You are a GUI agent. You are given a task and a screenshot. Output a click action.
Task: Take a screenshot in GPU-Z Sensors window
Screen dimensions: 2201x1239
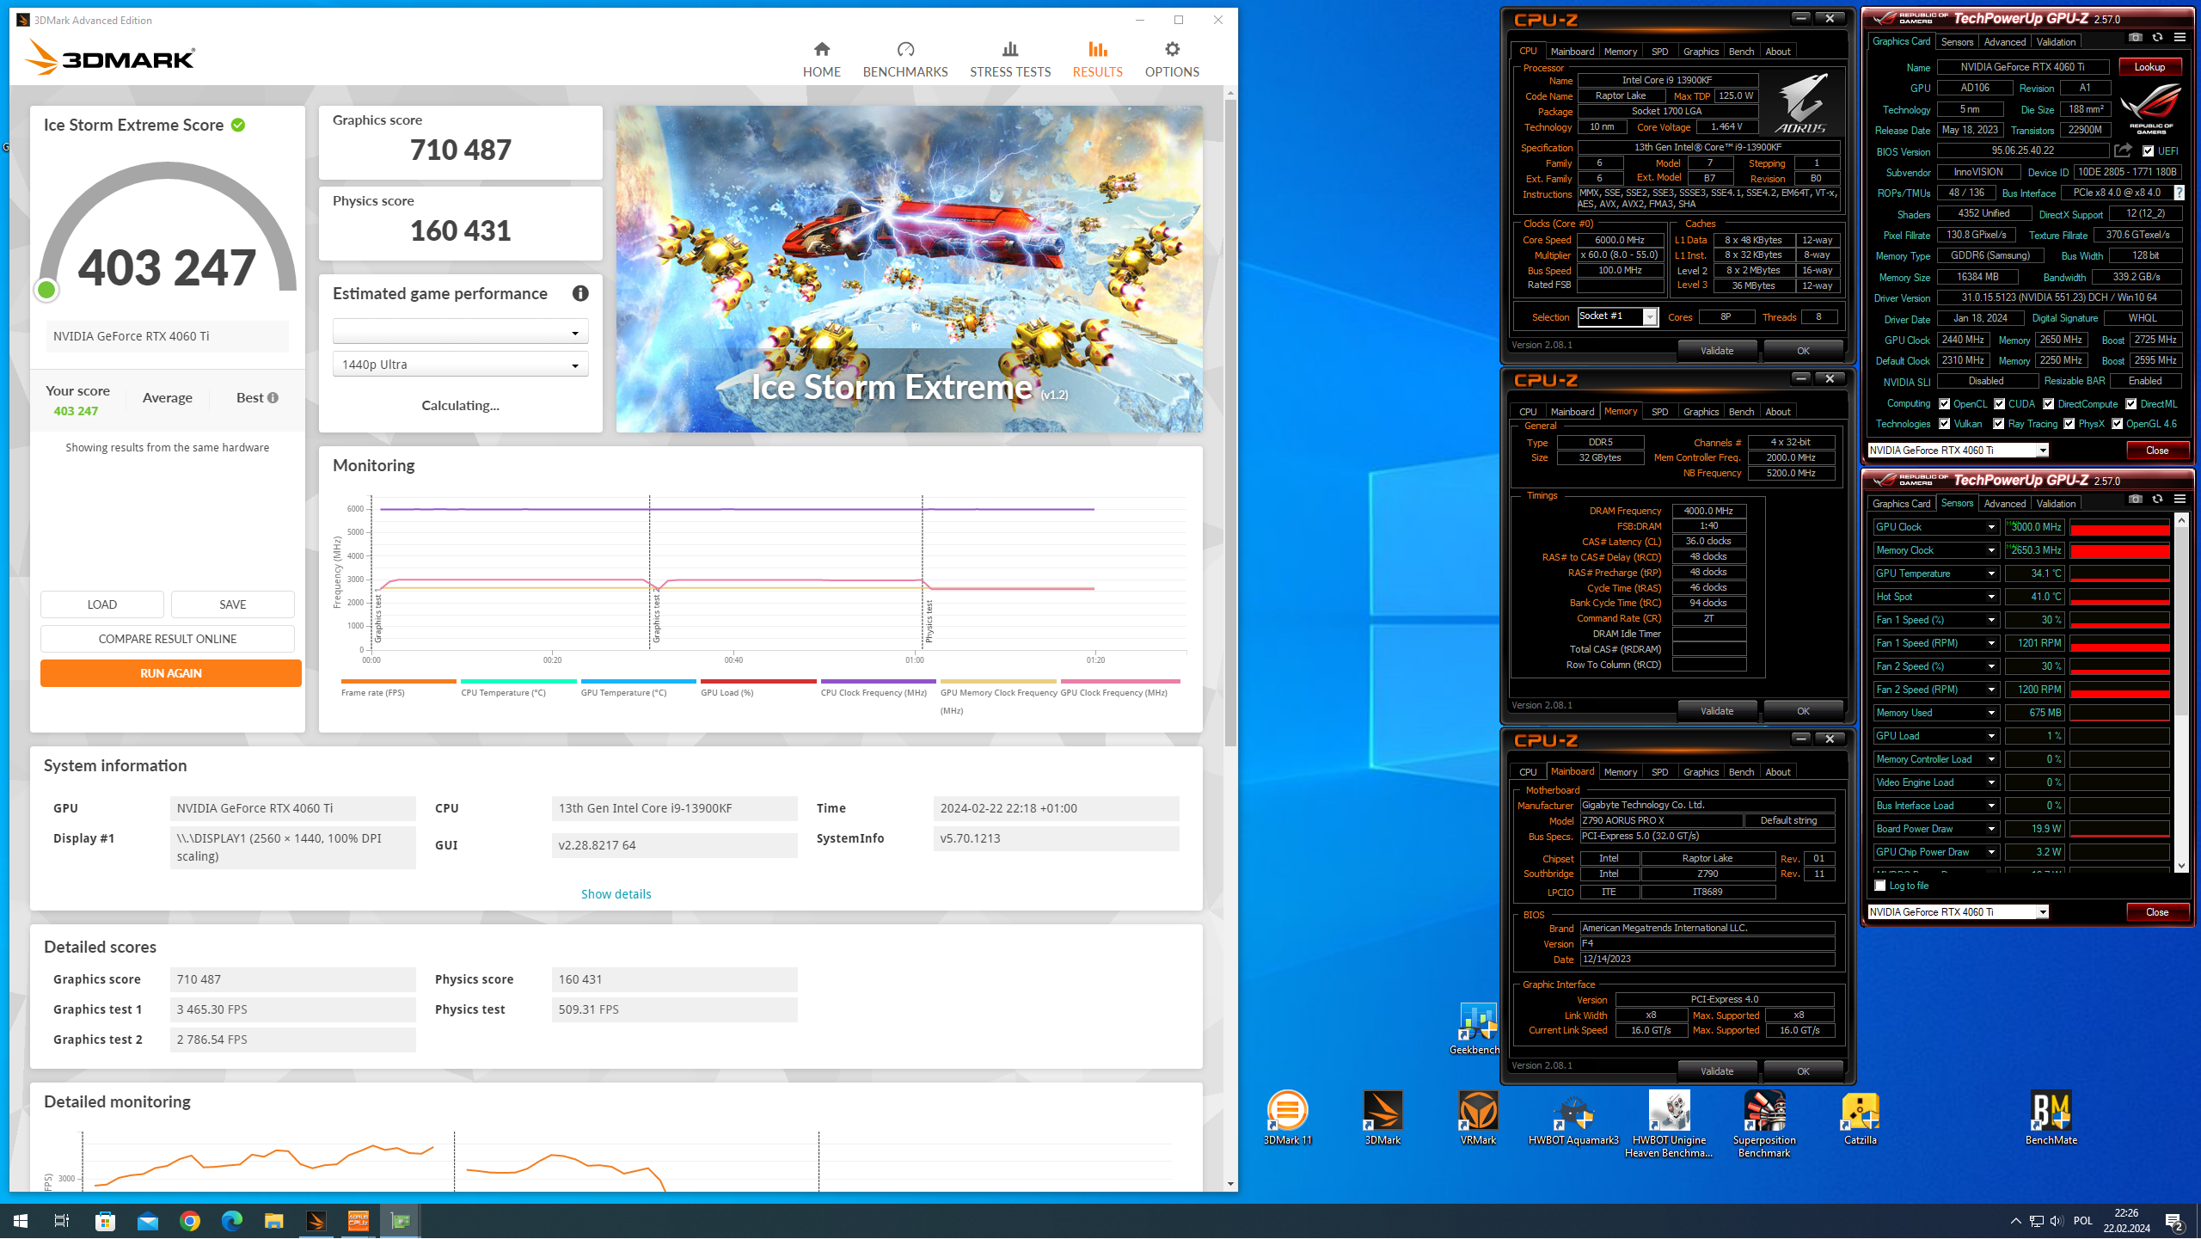click(2136, 500)
